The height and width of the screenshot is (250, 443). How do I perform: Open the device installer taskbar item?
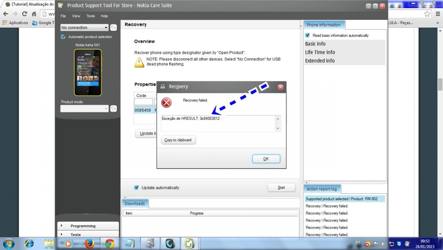click(x=150, y=244)
